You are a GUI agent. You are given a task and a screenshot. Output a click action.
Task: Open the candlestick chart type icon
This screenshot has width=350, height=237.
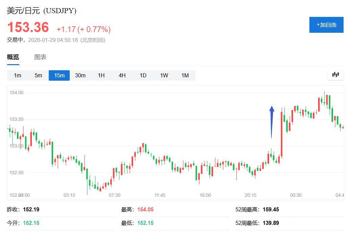point(335,75)
